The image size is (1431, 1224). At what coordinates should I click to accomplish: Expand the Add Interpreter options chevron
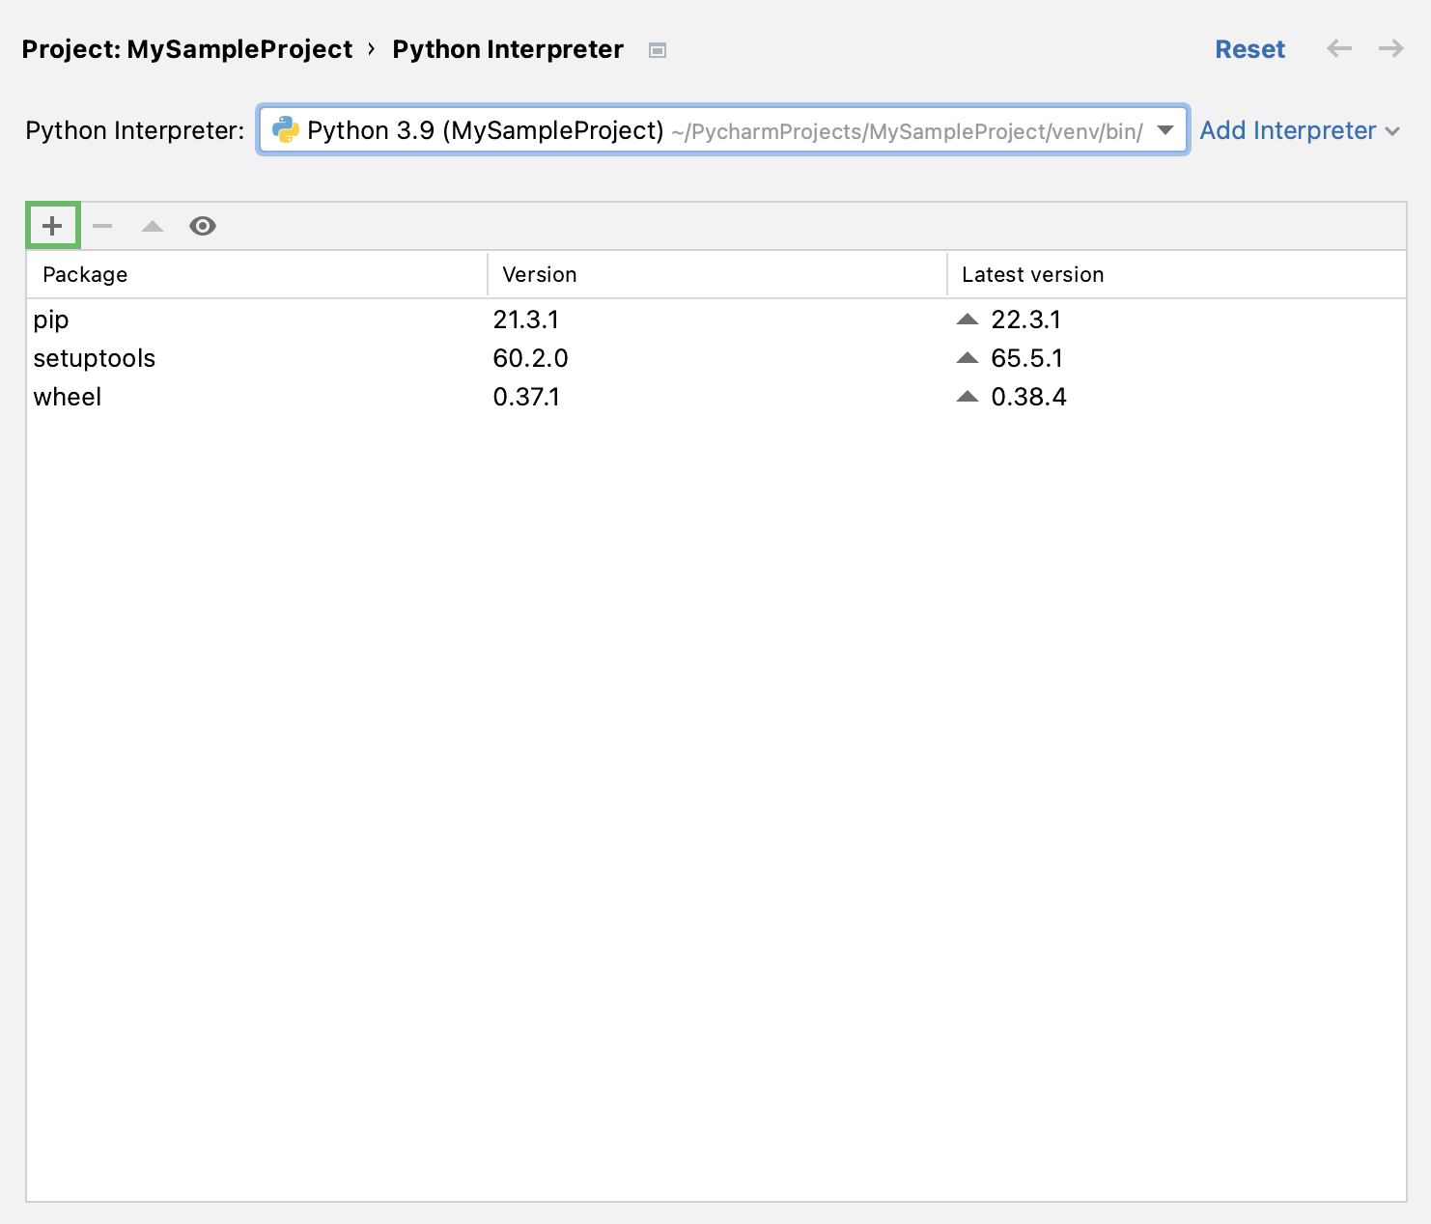click(1392, 130)
